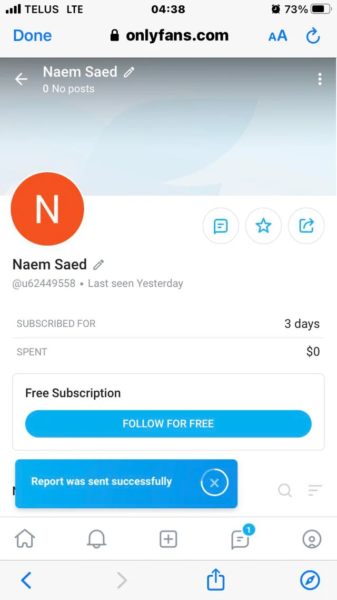Viewport: 337px width, 600px height.
Task: Open messages with the unread badge
Action: coord(240,539)
